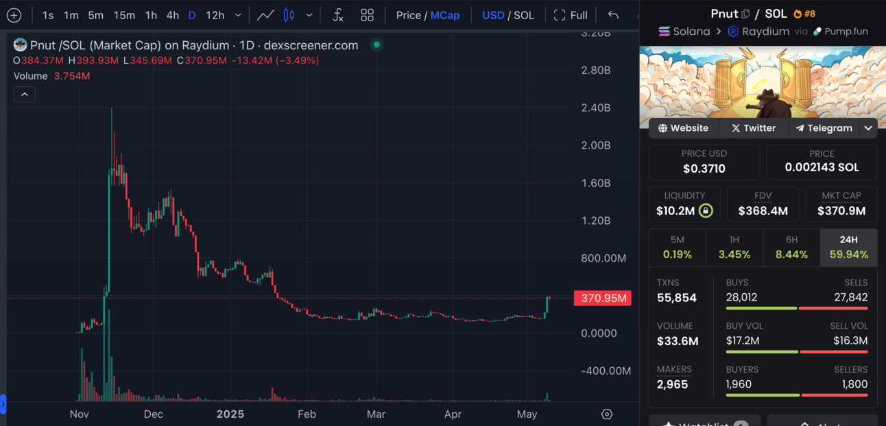
Task: Click the Raydium DEX link
Action: (x=758, y=32)
